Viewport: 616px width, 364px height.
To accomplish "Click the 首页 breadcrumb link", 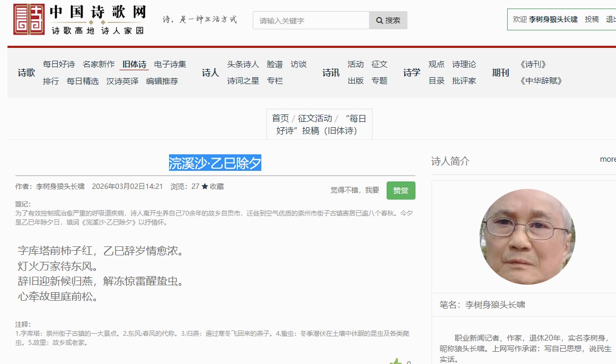I will 280,118.
